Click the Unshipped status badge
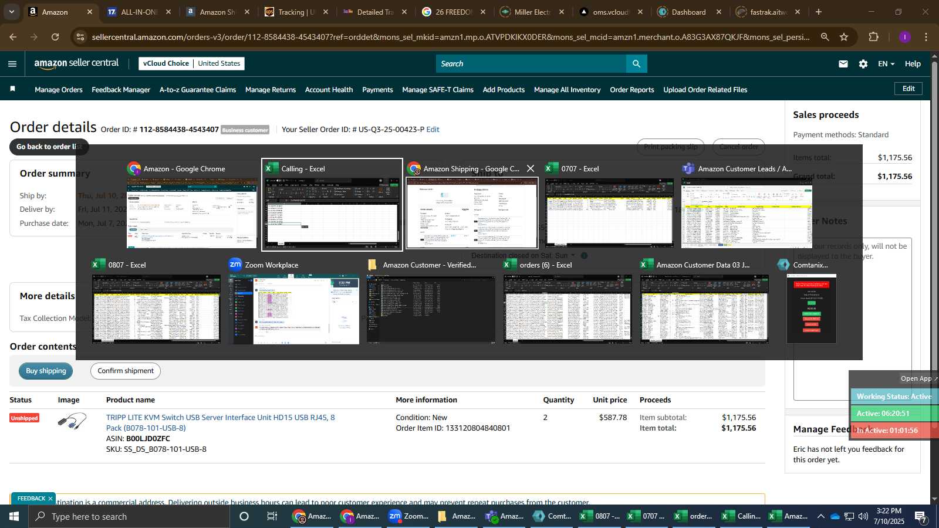Image resolution: width=939 pixels, height=528 pixels. pos(25,418)
